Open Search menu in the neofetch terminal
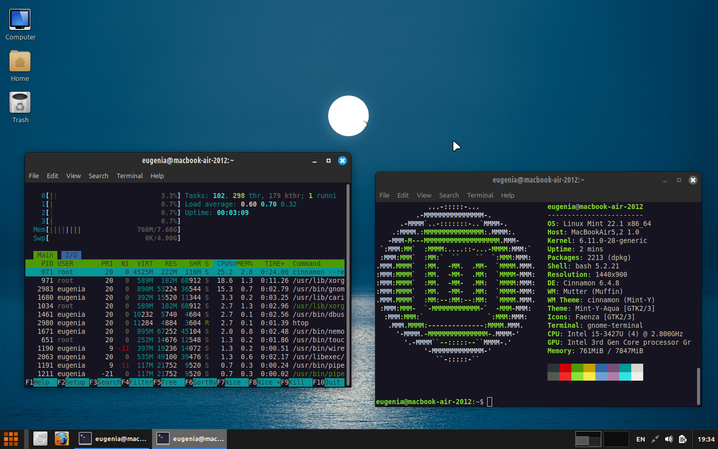This screenshot has width=718, height=449. click(449, 195)
